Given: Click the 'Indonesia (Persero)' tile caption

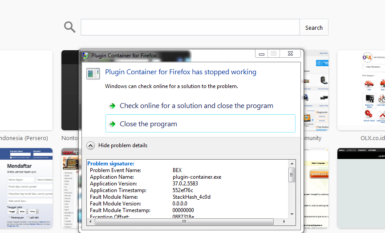Looking at the screenshot, I should click(24, 138).
